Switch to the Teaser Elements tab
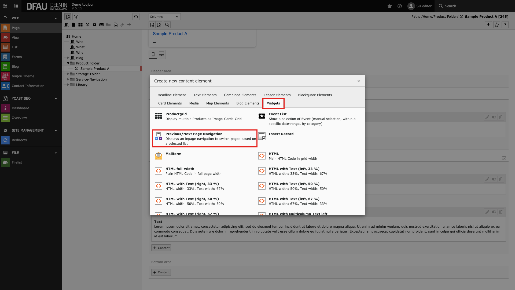The height and width of the screenshot is (290, 515). pyautogui.click(x=277, y=95)
